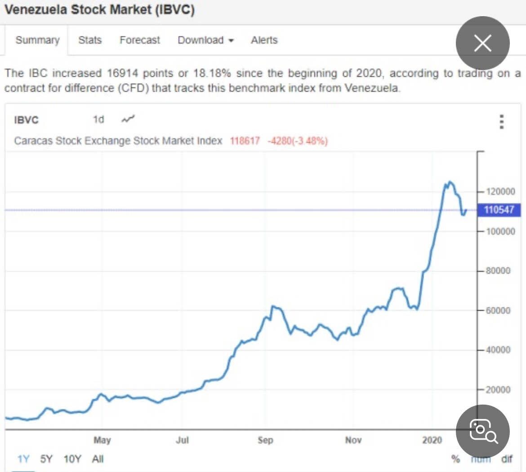The image size is (526, 472).
Task: Select the 10Y time range
Action: (x=72, y=459)
